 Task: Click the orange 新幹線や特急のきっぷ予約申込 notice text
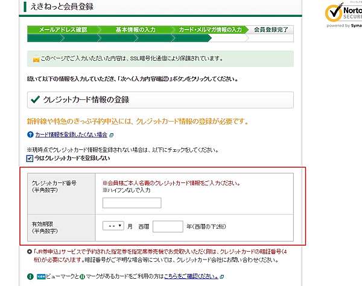(138, 121)
